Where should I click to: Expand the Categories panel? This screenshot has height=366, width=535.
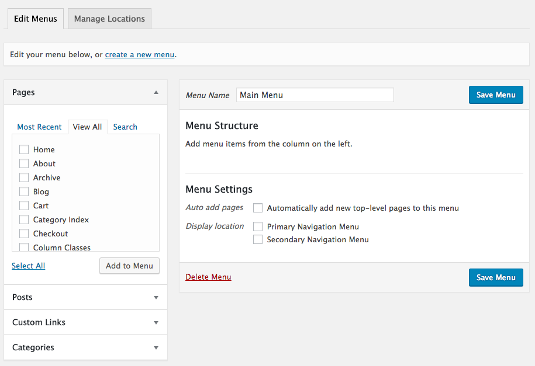(x=156, y=347)
